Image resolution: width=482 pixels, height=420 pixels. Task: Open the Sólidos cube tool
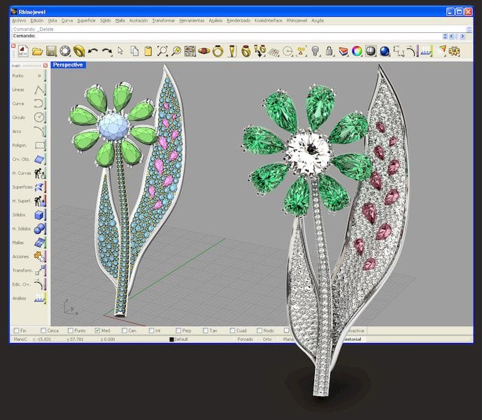(x=40, y=215)
